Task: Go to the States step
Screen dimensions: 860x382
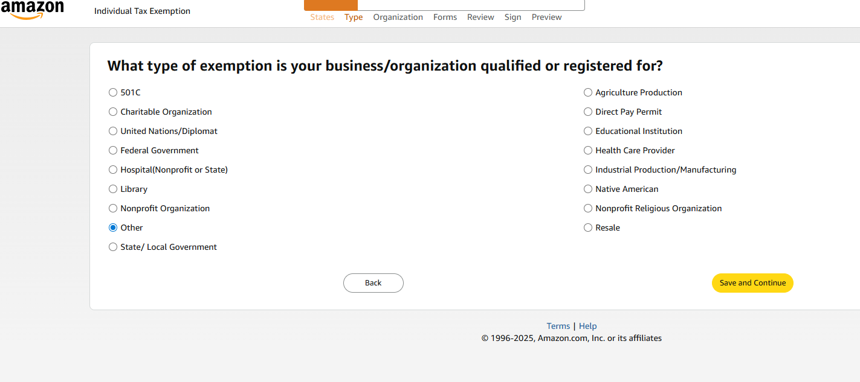Action: click(322, 17)
